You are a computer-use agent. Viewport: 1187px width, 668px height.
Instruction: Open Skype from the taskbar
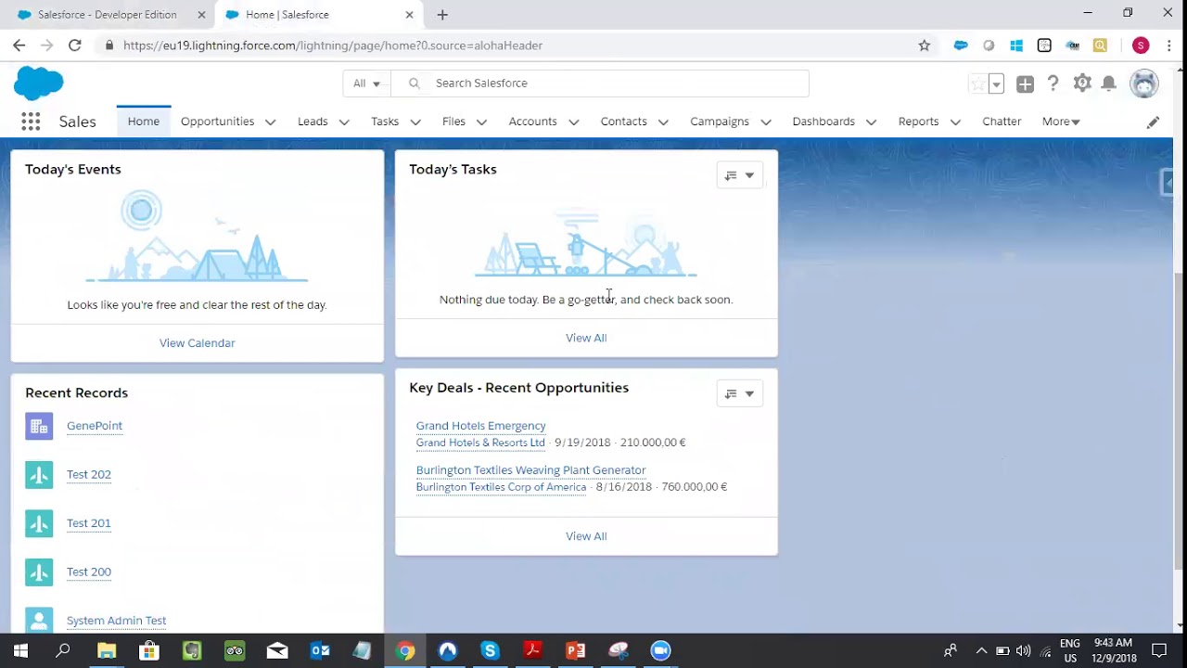click(x=490, y=650)
